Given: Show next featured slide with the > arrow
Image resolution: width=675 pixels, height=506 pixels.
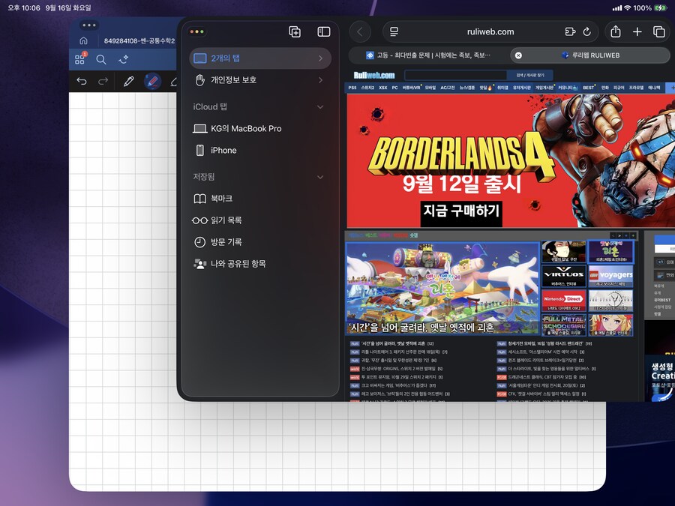Looking at the screenshot, I should click(x=619, y=235).
